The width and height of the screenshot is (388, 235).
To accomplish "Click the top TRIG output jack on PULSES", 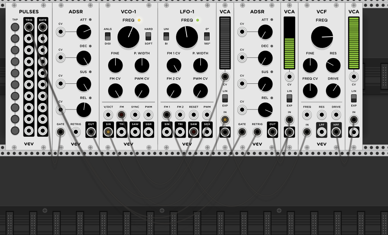I will [29, 27].
